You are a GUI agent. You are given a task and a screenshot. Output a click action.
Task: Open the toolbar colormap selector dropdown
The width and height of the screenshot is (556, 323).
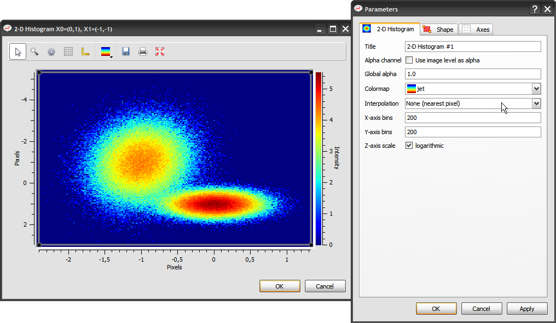(x=107, y=51)
